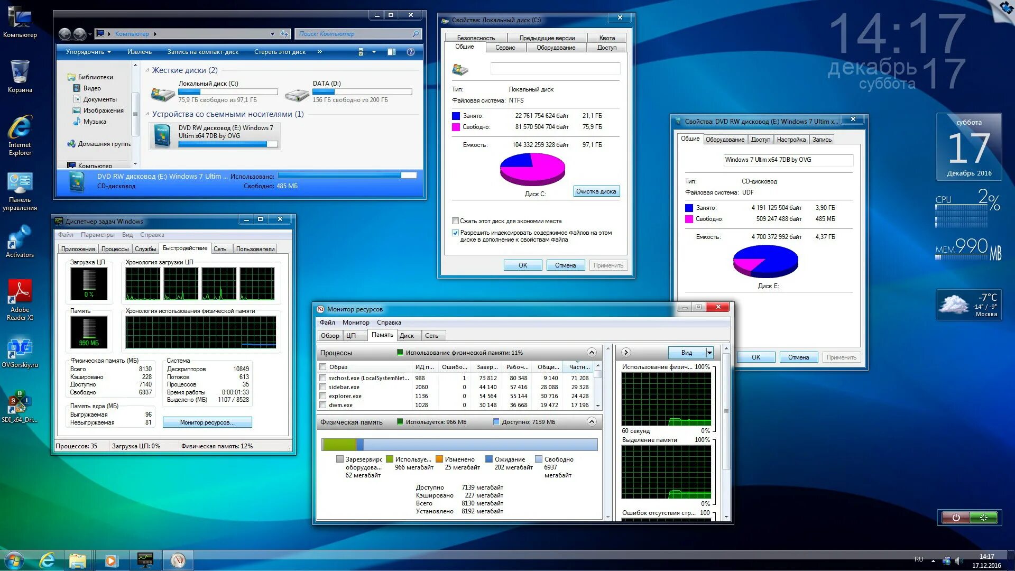Click the physical memory usage bar

click(x=459, y=445)
